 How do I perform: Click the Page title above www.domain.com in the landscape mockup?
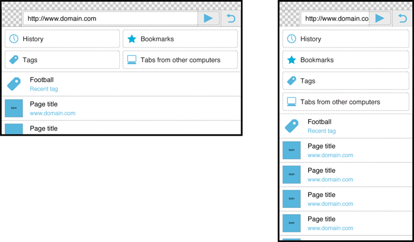pyautogui.click(x=44, y=104)
